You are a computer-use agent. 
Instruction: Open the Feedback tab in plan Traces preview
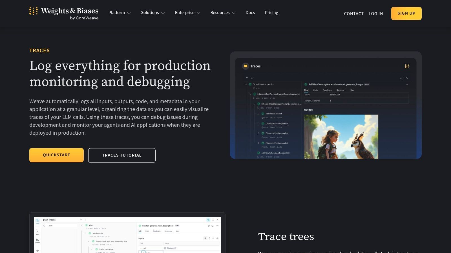tap(157, 231)
